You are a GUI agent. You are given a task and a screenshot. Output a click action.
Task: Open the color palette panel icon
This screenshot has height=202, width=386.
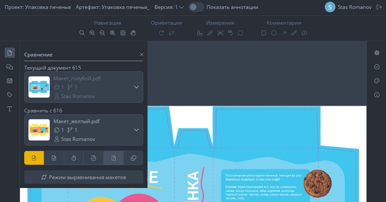pyautogui.click(x=376, y=81)
